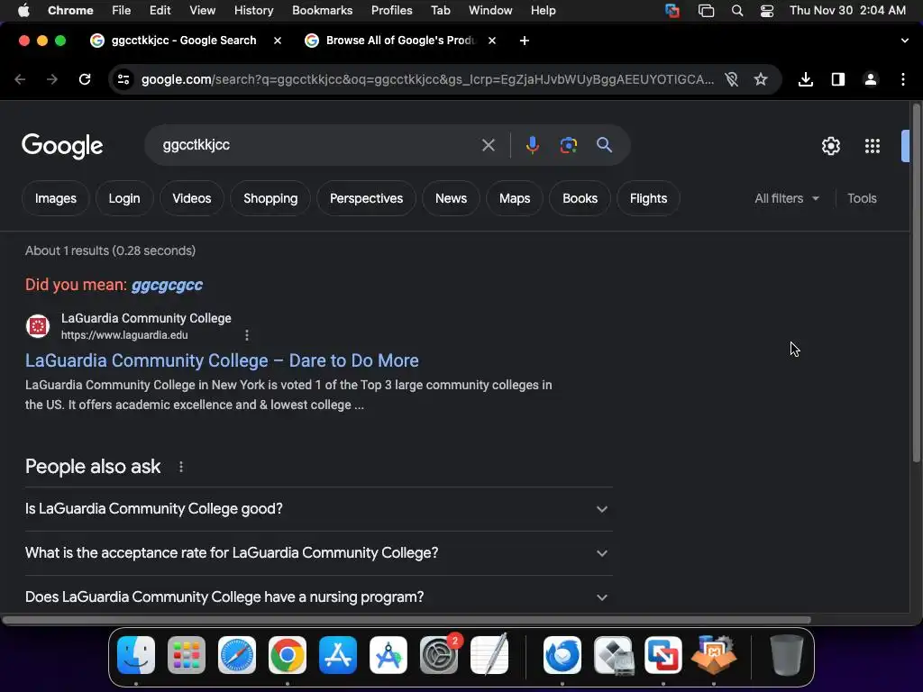Open Thunderbird from the dock
This screenshot has width=923, height=692.
[562, 655]
